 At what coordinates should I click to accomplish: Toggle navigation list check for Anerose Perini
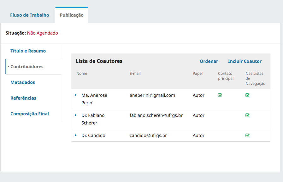(248, 95)
